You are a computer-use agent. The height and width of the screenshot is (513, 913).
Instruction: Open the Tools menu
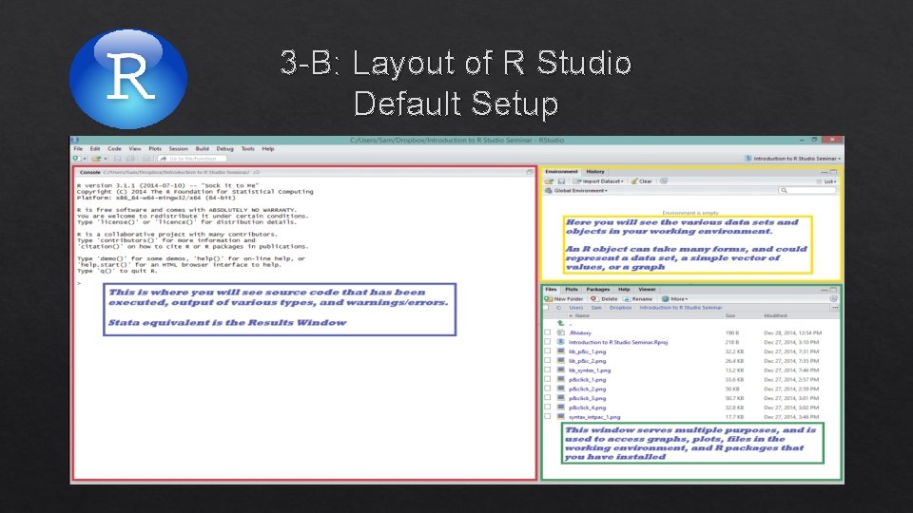click(x=247, y=149)
